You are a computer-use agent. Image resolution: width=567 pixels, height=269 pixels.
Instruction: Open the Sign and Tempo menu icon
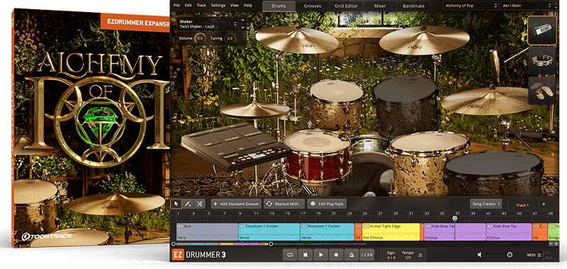coord(420,255)
